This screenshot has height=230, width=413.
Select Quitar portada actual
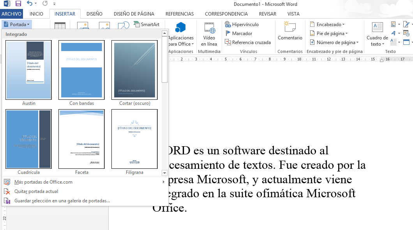tap(36, 191)
